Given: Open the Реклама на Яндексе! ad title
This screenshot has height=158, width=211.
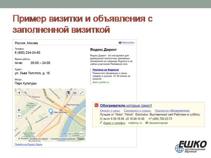Looking at the screenshot, I should point(106,70).
